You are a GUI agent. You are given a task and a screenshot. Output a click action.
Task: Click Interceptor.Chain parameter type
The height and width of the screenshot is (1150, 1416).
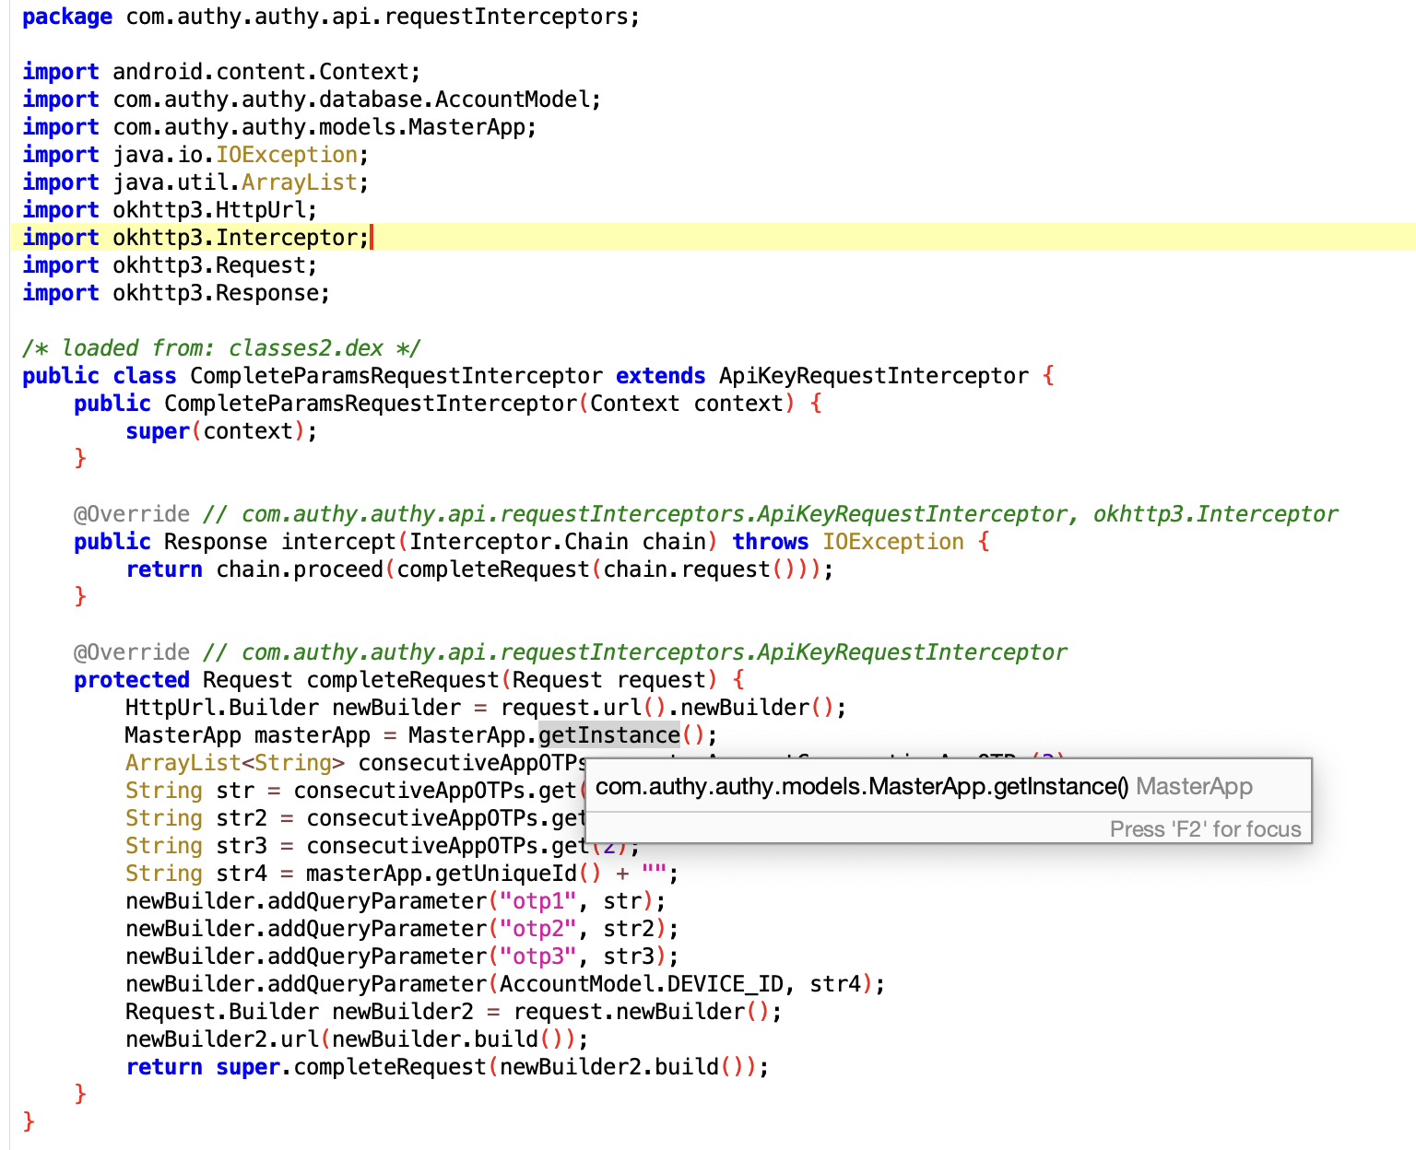[519, 542]
